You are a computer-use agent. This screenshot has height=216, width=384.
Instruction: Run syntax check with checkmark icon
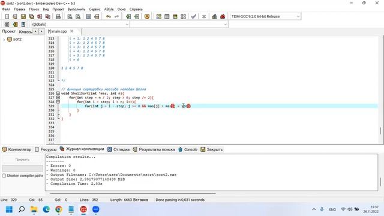[x=194, y=16]
